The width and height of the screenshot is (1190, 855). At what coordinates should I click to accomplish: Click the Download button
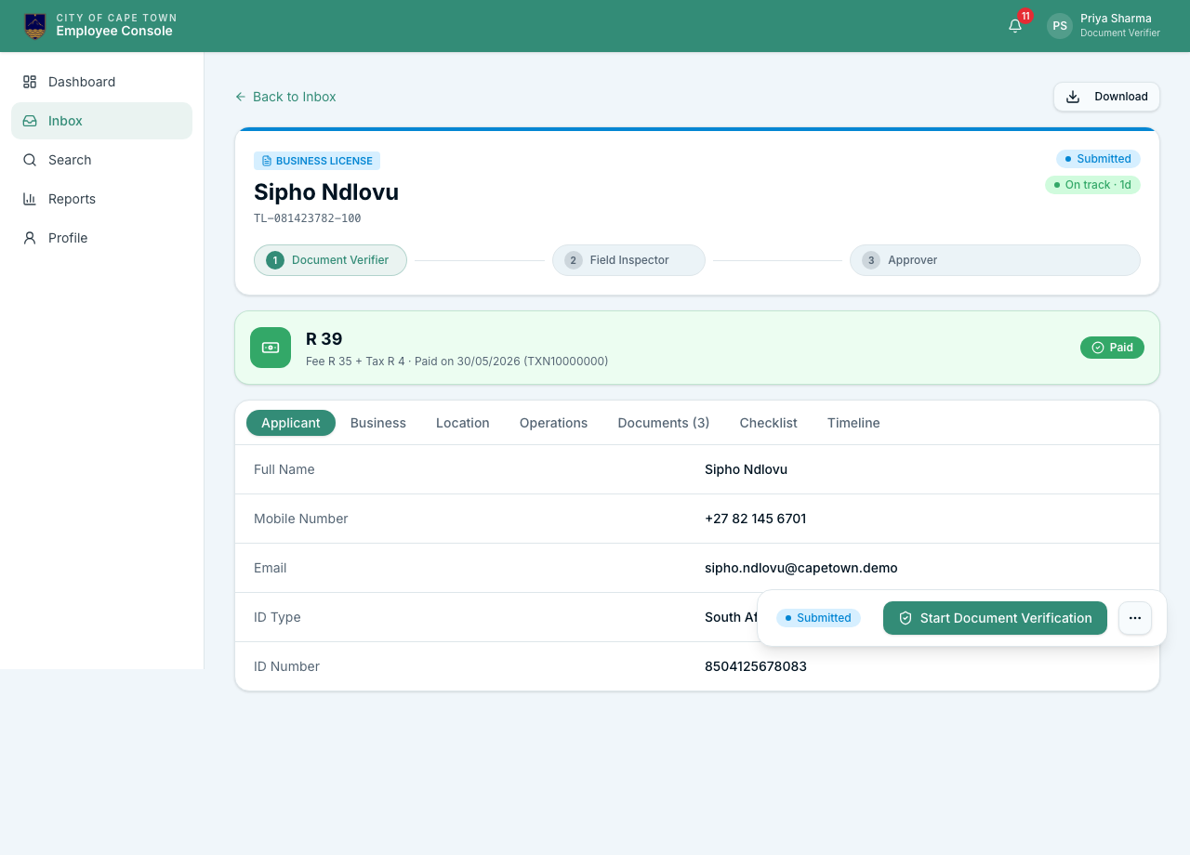click(x=1106, y=97)
